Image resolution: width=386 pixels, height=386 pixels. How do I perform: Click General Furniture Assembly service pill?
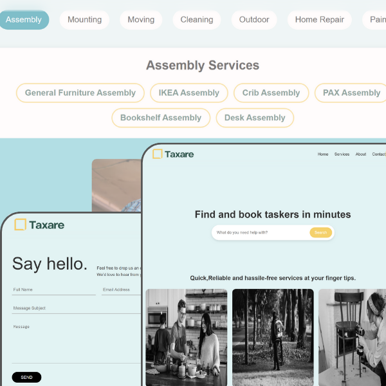pos(80,93)
